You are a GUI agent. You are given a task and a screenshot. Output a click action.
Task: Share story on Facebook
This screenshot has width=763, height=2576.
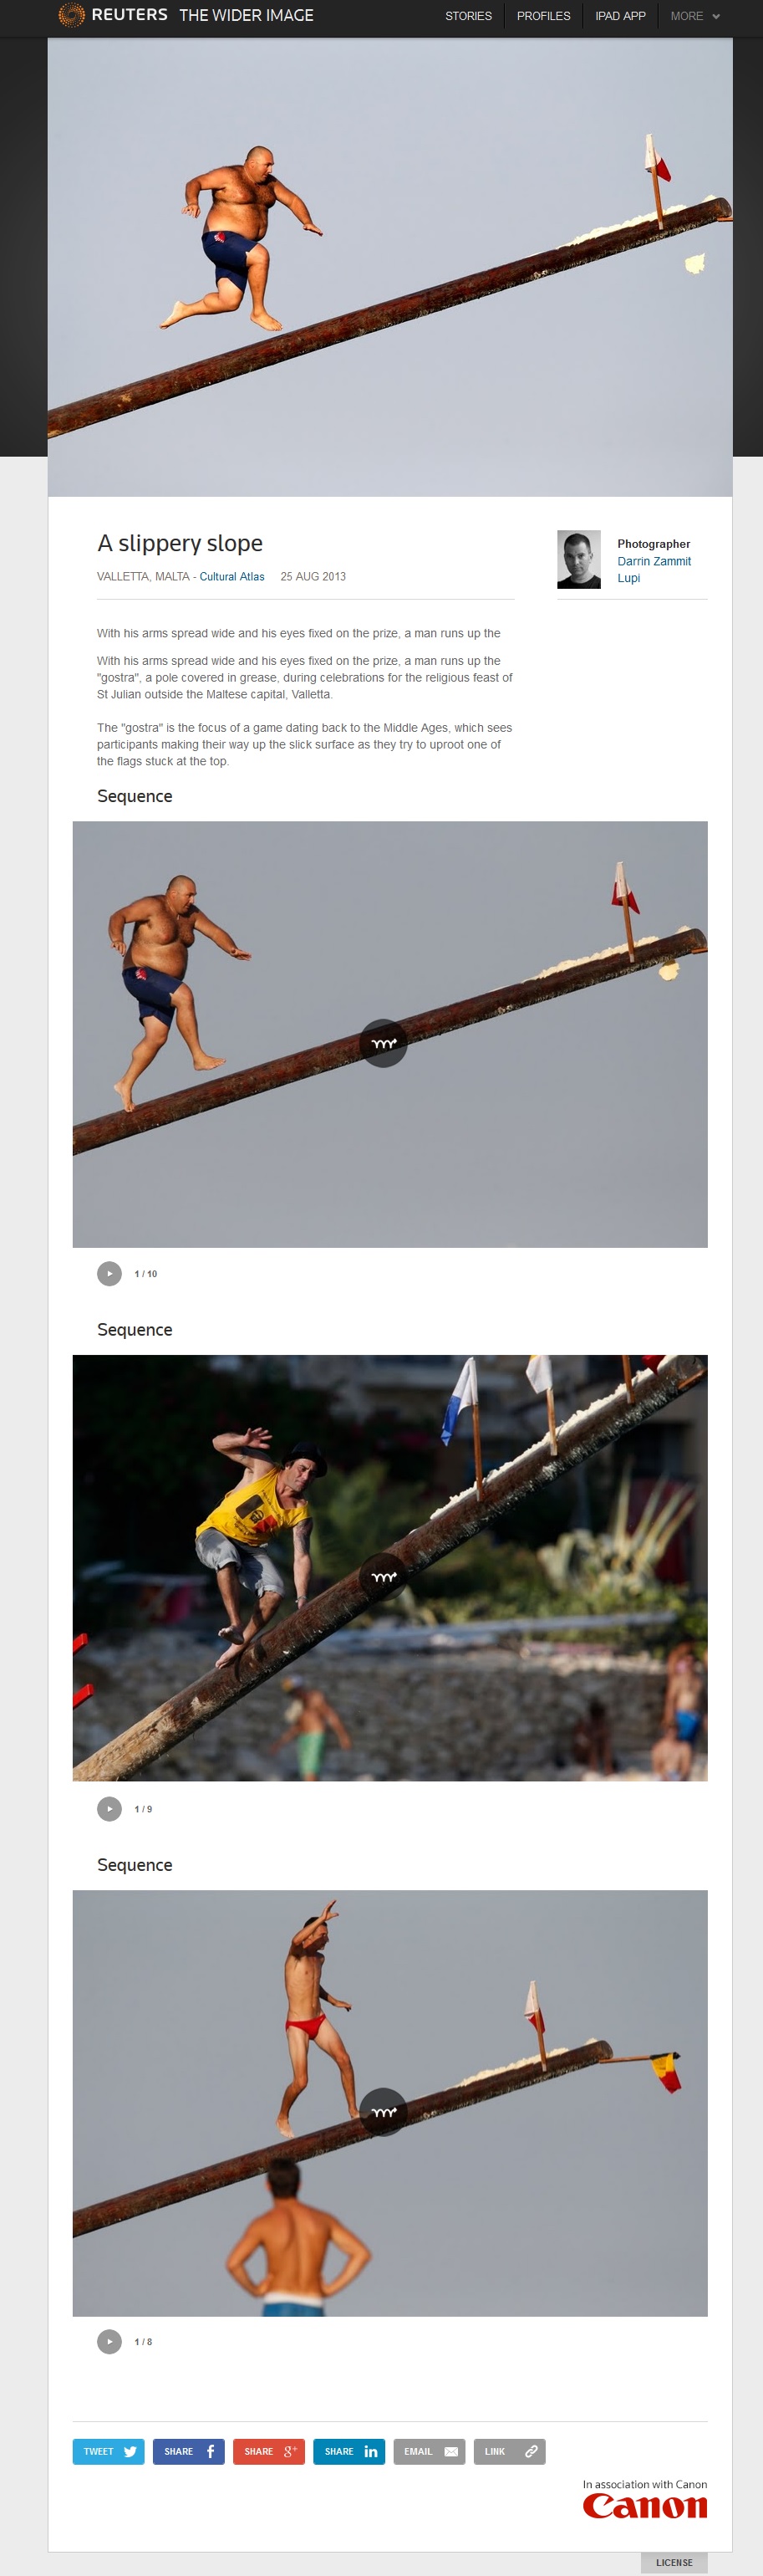189,2451
